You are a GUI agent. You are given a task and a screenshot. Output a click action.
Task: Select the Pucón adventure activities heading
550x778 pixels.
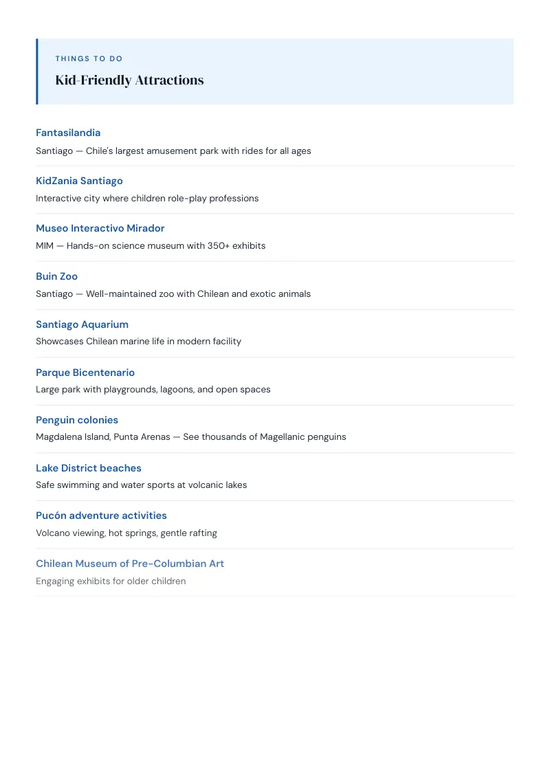[101, 515]
